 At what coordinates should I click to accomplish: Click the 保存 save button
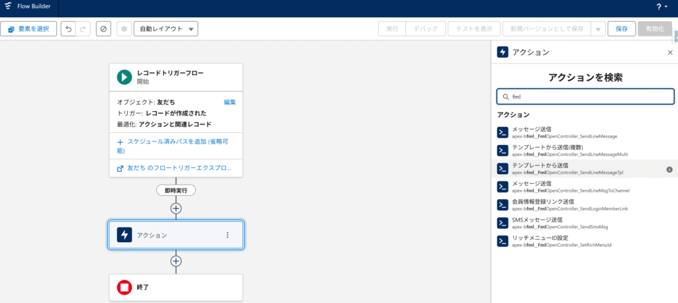point(621,29)
